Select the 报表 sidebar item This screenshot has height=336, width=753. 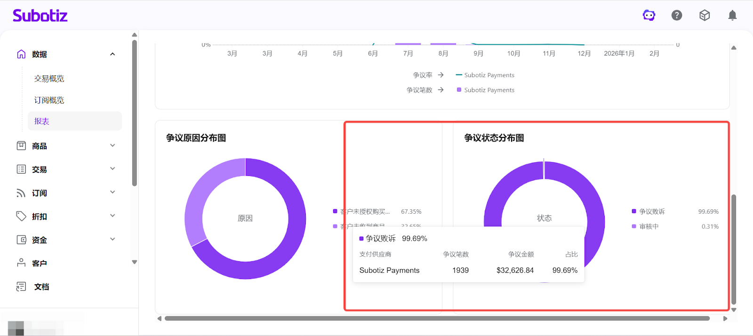tap(42, 121)
